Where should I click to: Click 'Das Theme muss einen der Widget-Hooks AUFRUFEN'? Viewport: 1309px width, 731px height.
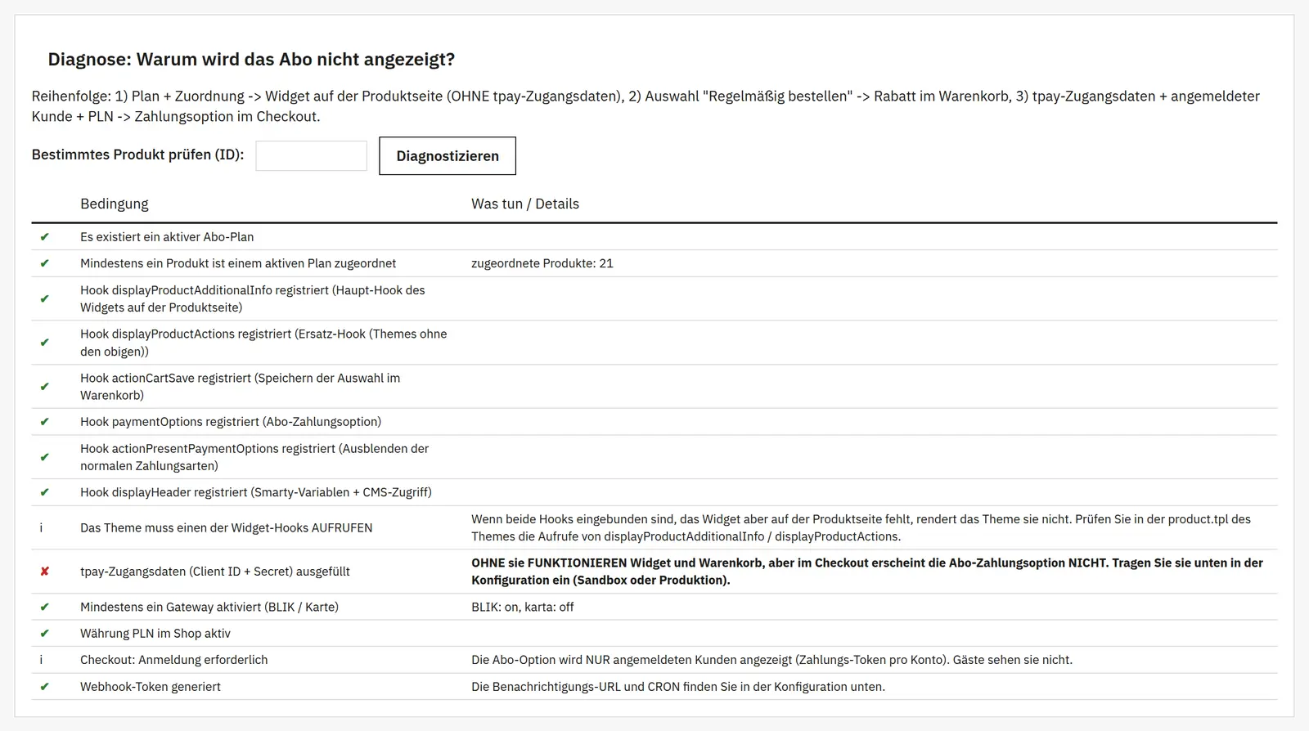pos(227,528)
